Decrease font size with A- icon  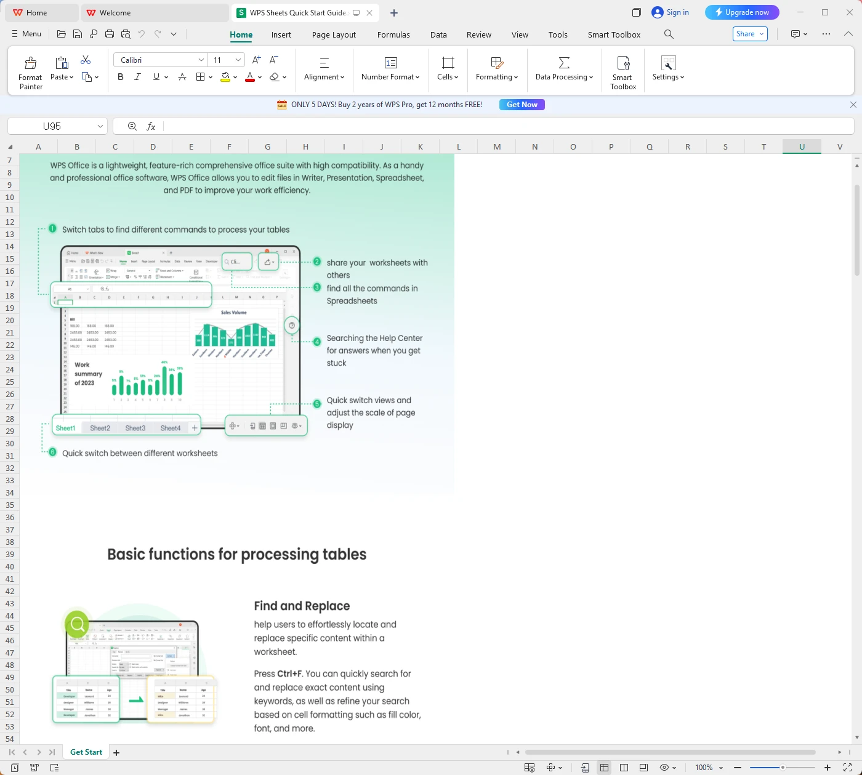click(x=274, y=60)
